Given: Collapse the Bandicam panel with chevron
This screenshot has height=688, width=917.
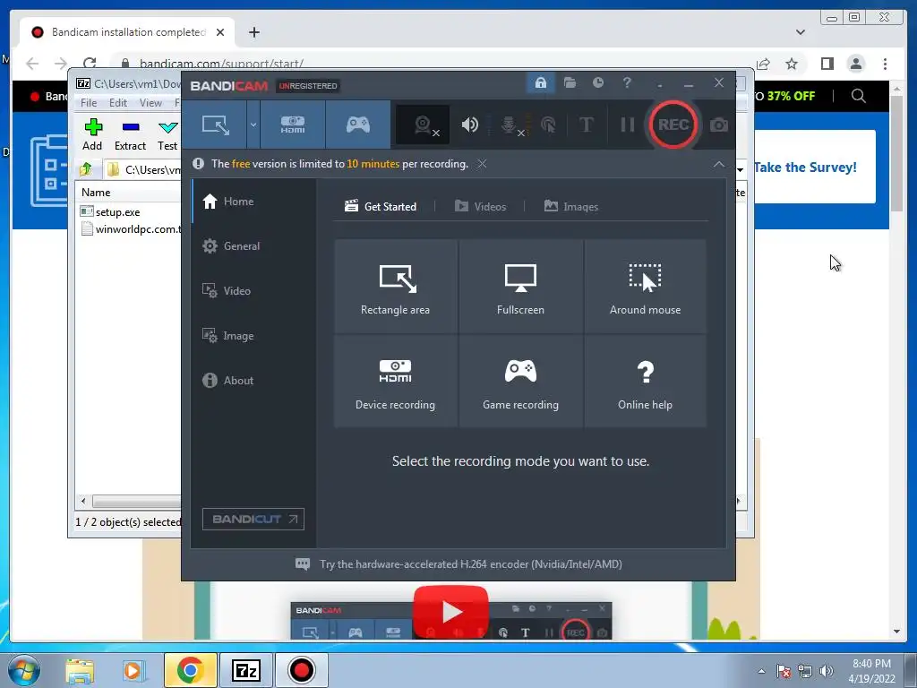Looking at the screenshot, I should [719, 165].
